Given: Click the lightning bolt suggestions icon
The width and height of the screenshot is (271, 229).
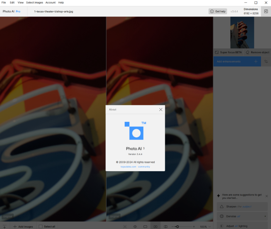Looking at the screenshot, I should [218, 196].
